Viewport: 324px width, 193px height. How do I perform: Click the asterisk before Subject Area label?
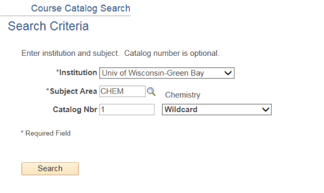click(x=48, y=90)
